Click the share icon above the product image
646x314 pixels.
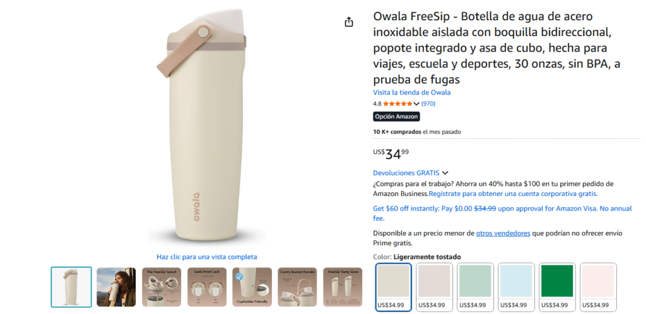click(x=349, y=22)
